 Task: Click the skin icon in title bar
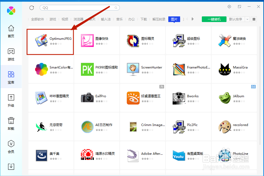(x=229, y=6)
